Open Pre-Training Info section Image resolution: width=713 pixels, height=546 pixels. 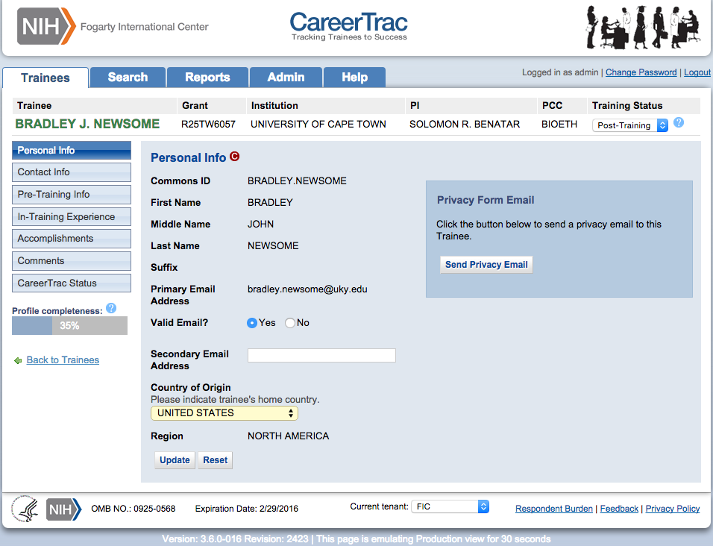pyautogui.click(x=72, y=195)
